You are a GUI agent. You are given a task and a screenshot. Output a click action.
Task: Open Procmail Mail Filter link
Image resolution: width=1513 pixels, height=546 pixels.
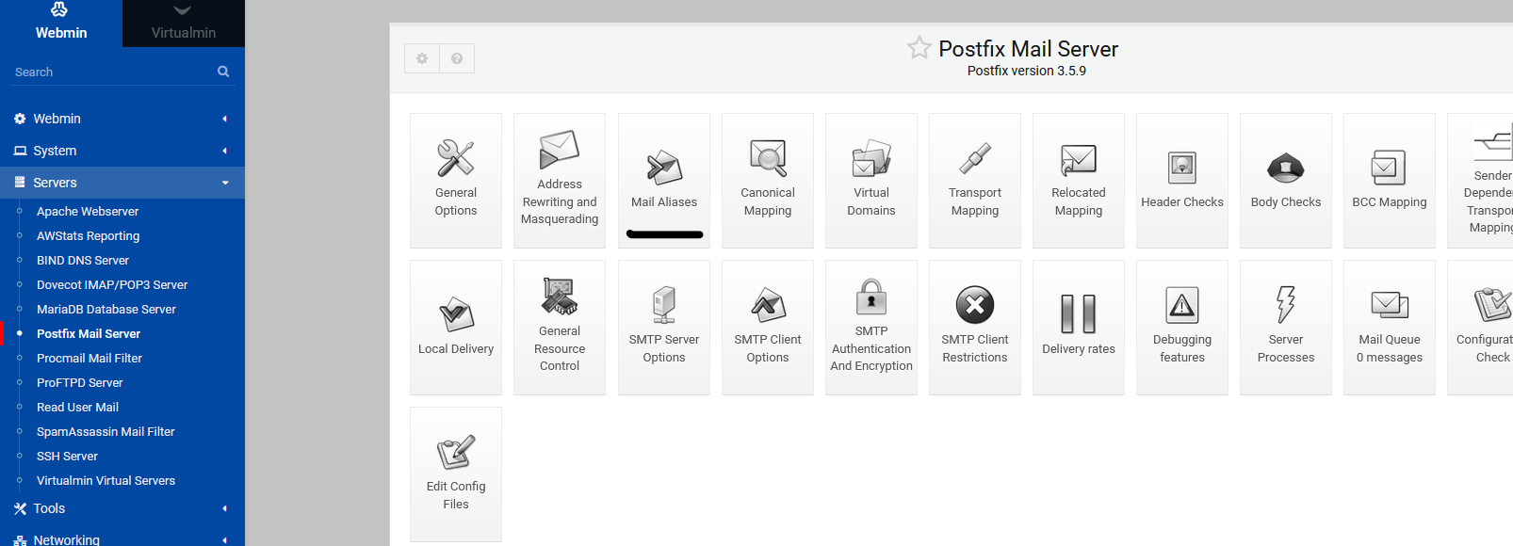coord(89,359)
